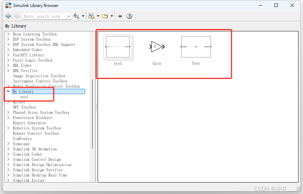
Task: Select Image Acquisition Toolbox in tree
Action: 39,76
